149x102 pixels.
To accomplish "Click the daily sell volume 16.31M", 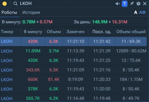I will [x=120, y=22].
